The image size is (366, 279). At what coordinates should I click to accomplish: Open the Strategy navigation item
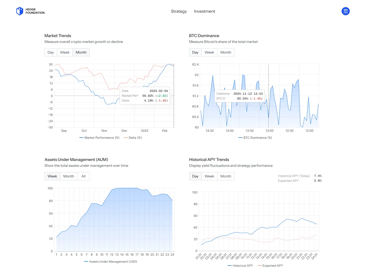pyautogui.click(x=179, y=11)
